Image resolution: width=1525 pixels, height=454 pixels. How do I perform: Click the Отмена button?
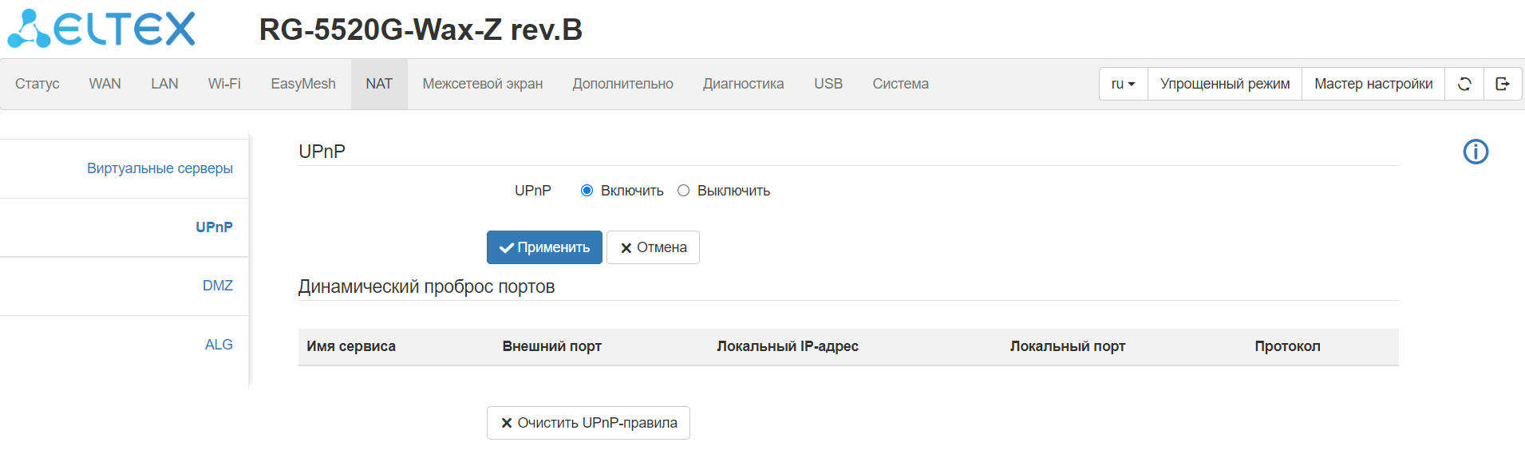[653, 247]
